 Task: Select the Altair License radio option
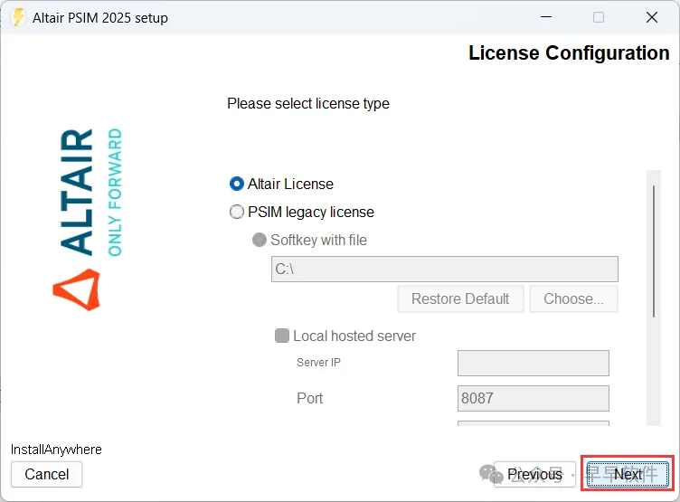tap(237, 184)
